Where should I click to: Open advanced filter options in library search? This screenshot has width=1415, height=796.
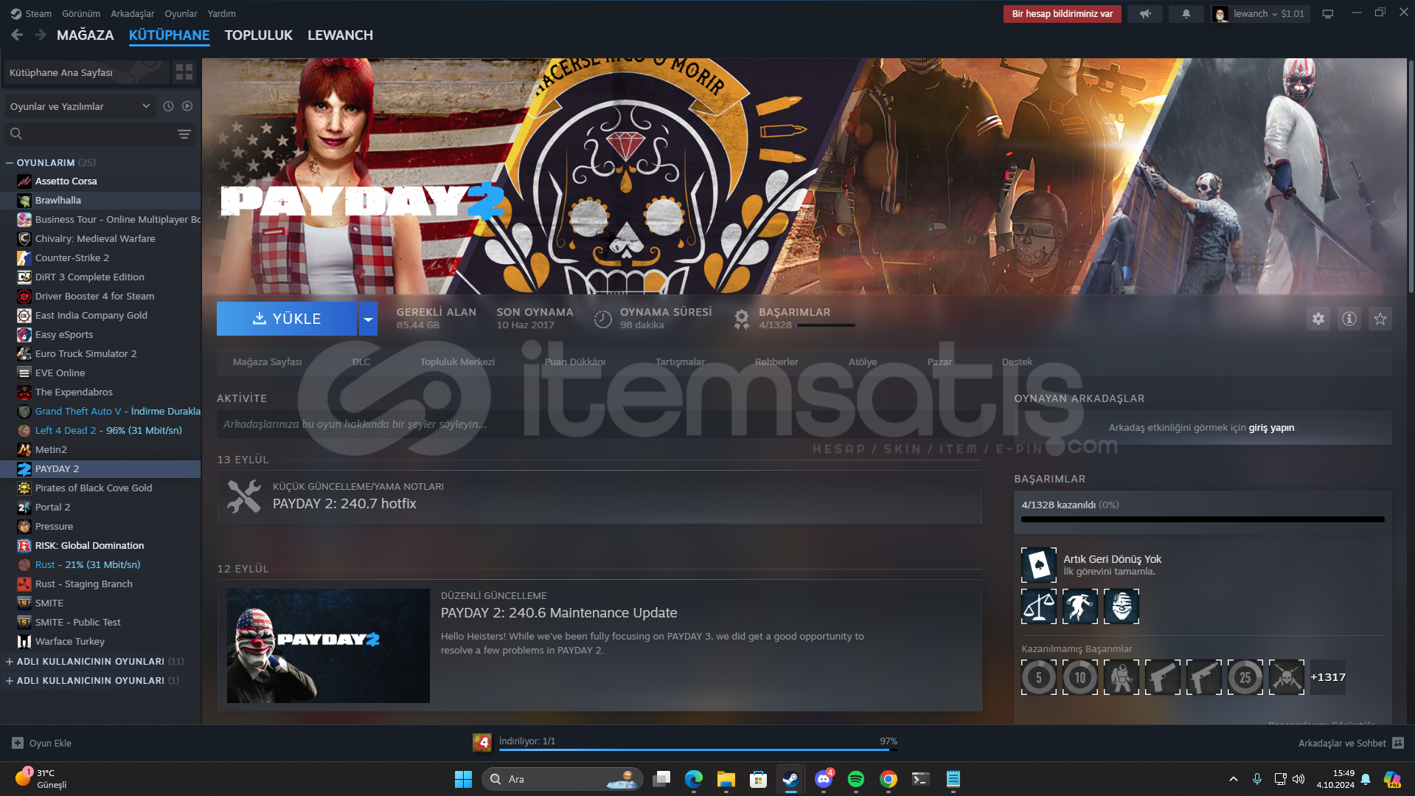184,134
